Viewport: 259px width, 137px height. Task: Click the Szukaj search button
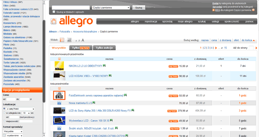click(x=139, y=8)
